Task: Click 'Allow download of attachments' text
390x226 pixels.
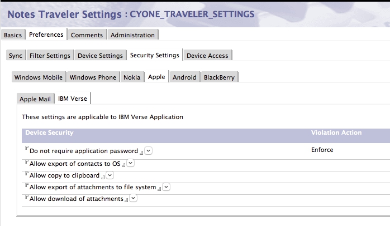Action: [x=77, y=199]
